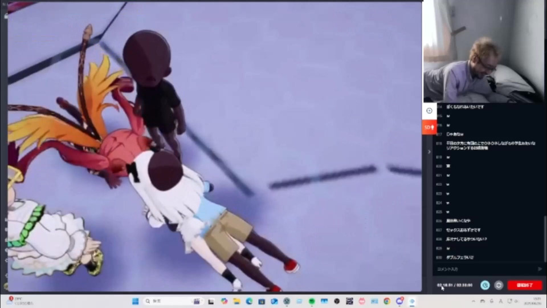Open Google Chrome from the taskbar
This screenshot has height=308, width=547.
tap(387, 301)
